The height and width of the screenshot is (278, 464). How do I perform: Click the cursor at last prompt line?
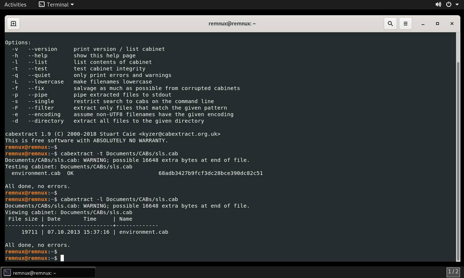[x=62, y=258]
